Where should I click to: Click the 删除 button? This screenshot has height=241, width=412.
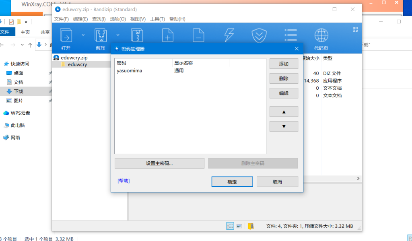(284, 78)
